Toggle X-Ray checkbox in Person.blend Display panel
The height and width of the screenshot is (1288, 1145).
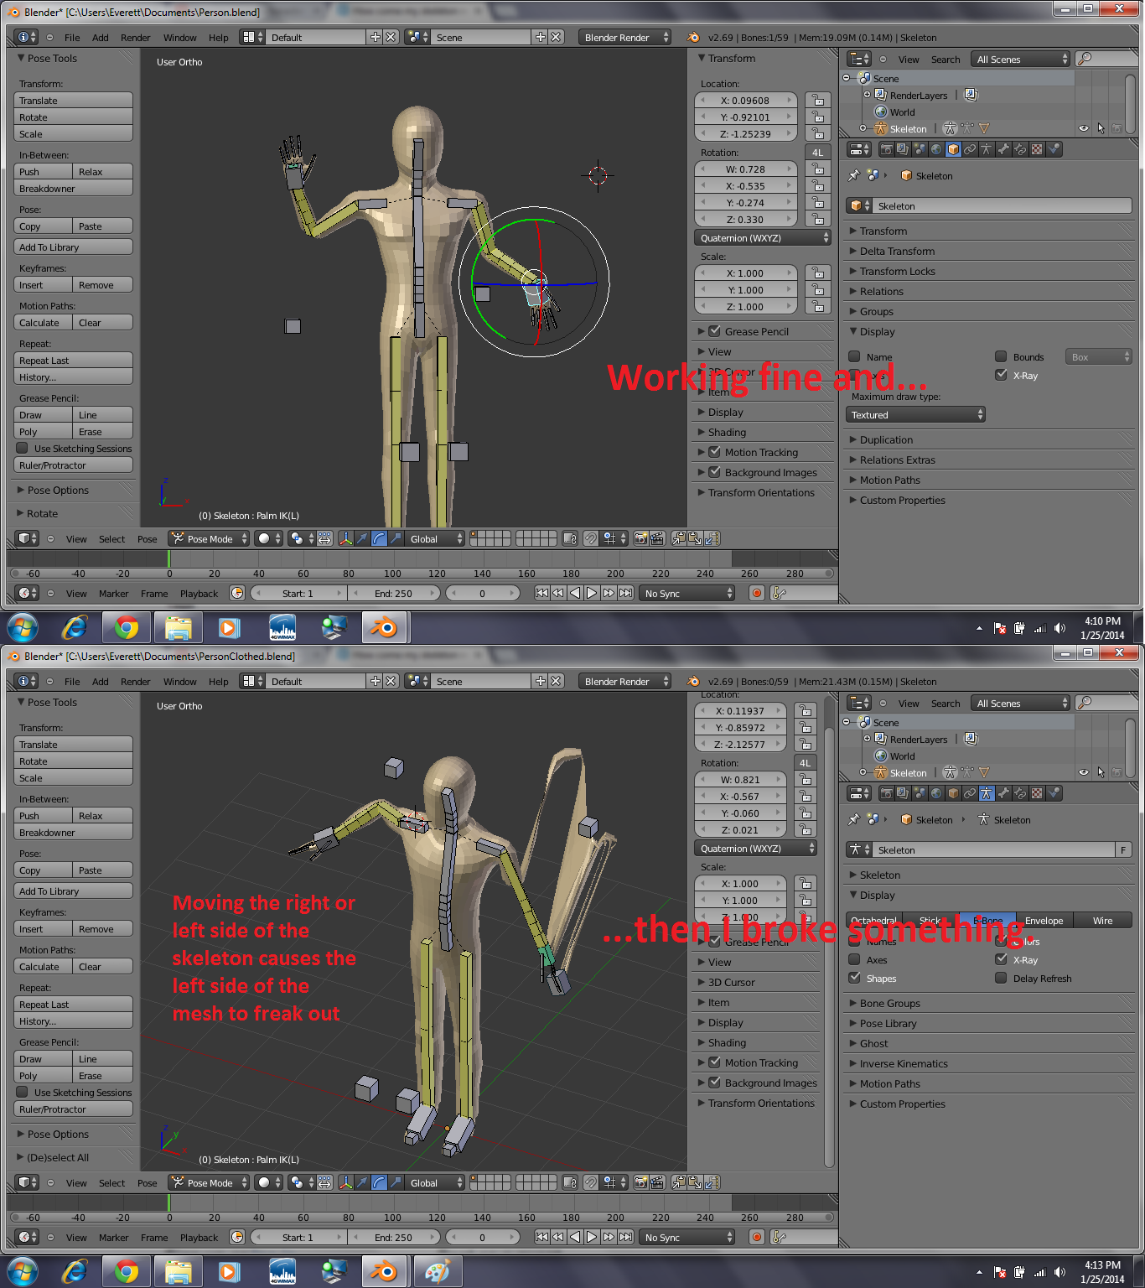[1001, 375]
